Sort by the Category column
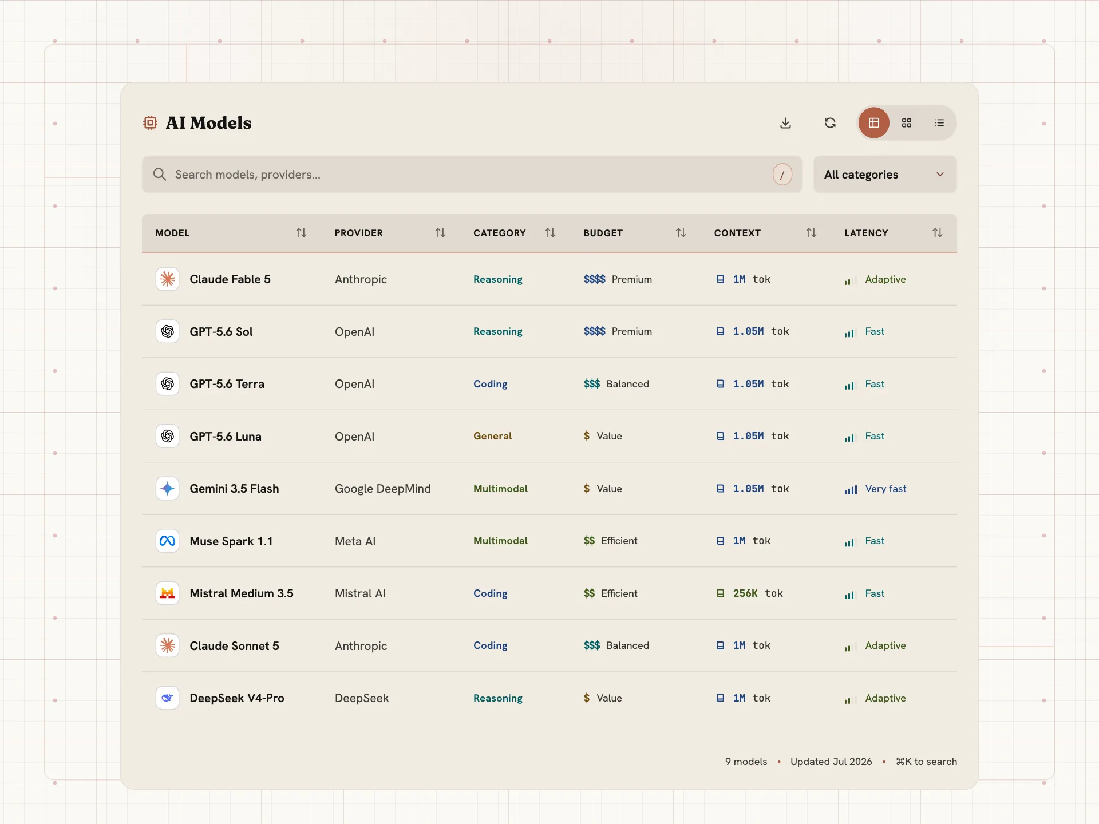Screen dimensions: 1099x824 (550, 233)
